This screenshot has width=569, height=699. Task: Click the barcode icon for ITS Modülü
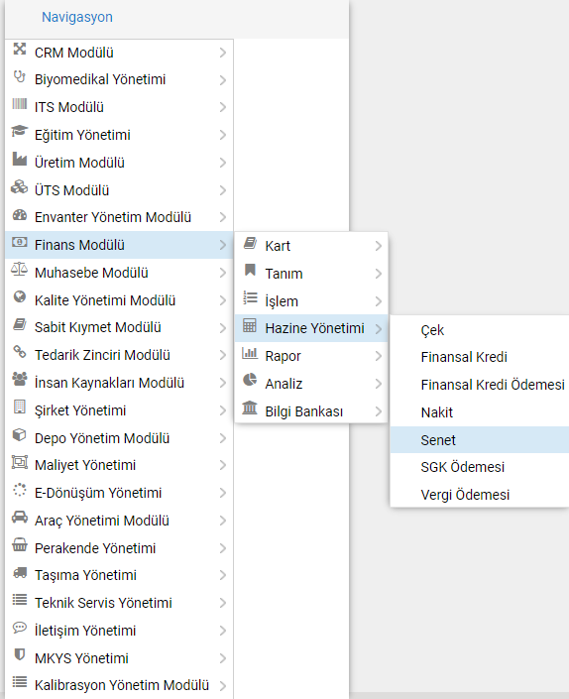19,104
